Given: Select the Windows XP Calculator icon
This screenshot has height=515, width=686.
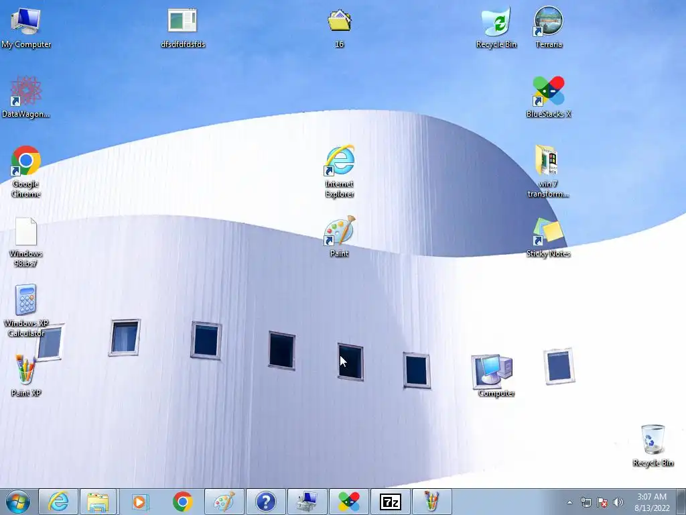Looking at the screenshot, I should [x=26, y=310].
